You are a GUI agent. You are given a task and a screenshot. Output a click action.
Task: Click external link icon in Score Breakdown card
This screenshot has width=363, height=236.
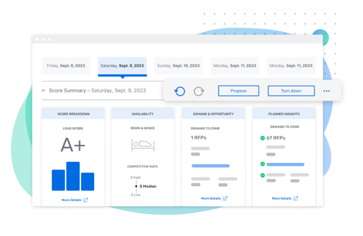(86, 200)
